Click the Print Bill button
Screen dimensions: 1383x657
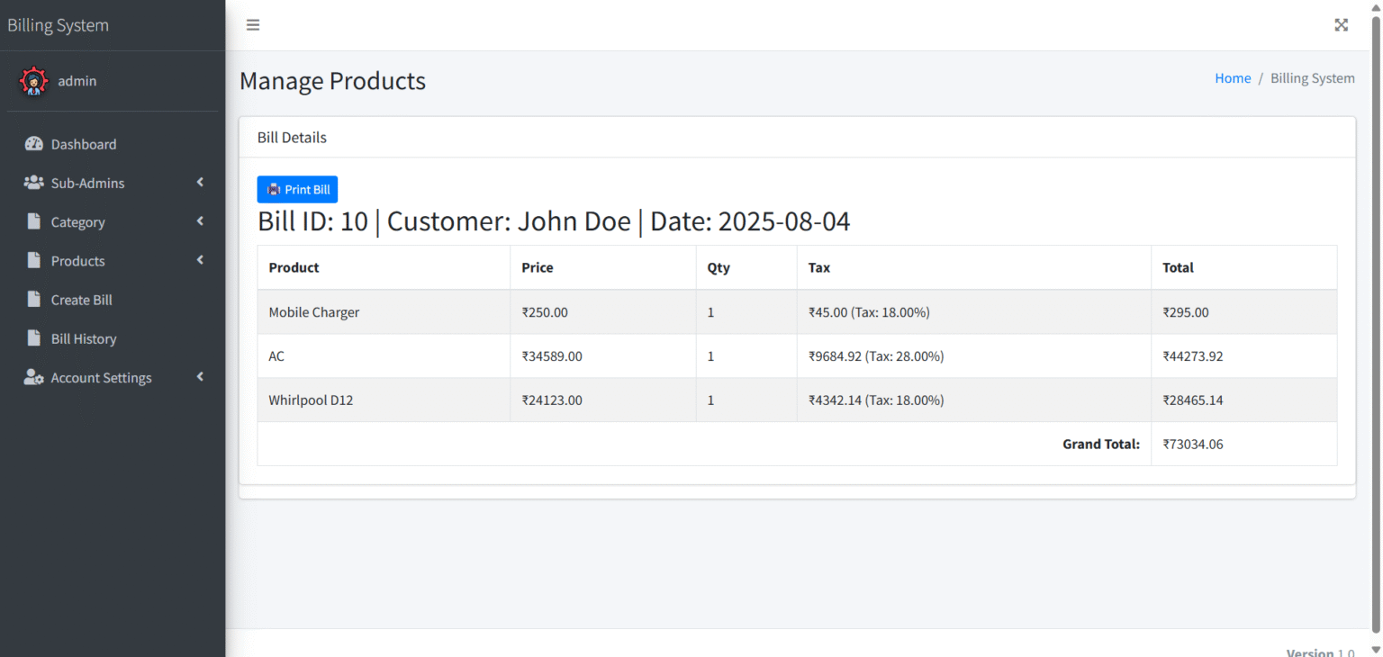click(297, 189)
